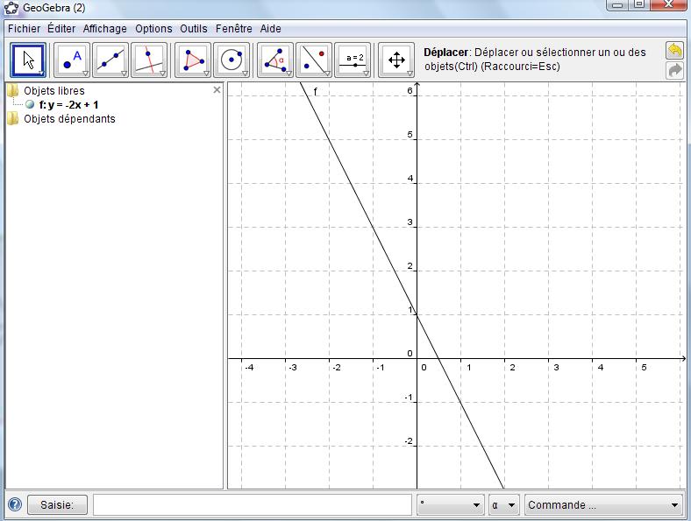691x521 pixels.
Task: Click the Objets dépendants label
Action: pos(69,119)
